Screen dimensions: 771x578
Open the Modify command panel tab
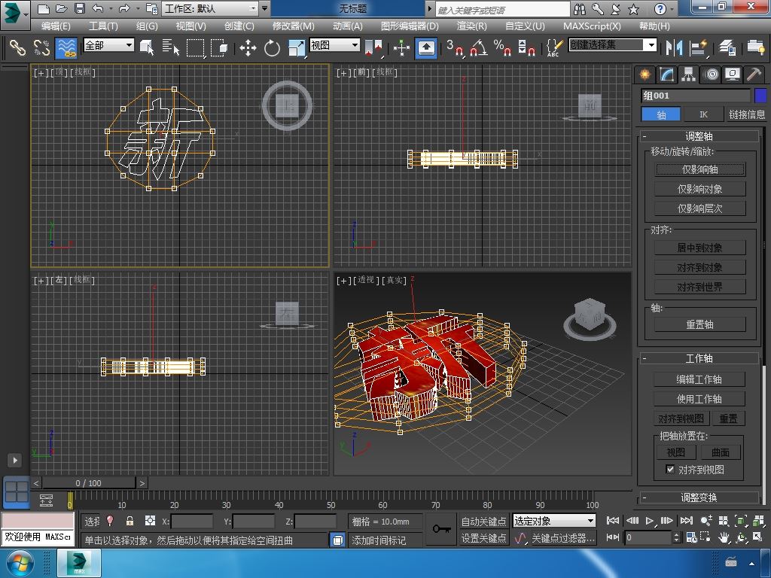click(667, 75)
